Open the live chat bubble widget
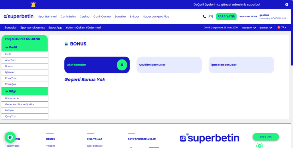The height and width of the screenshot is (148, 293). tap(10, 137)
